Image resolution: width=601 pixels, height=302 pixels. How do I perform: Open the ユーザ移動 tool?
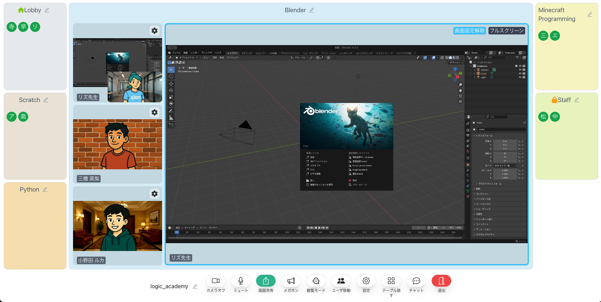pyautogui.click(x=341, y=281)
